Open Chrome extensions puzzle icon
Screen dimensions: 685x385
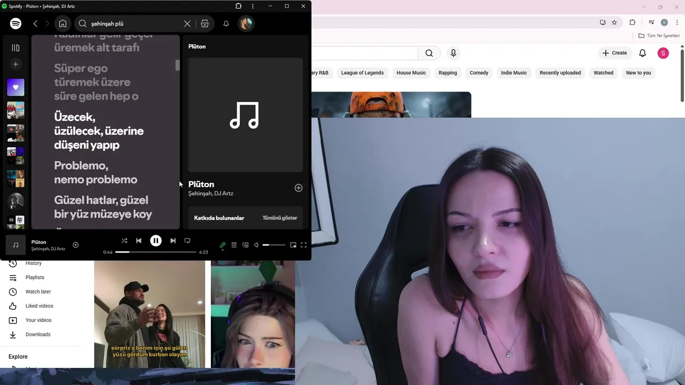pyautogui.click(x=632, y=22)
